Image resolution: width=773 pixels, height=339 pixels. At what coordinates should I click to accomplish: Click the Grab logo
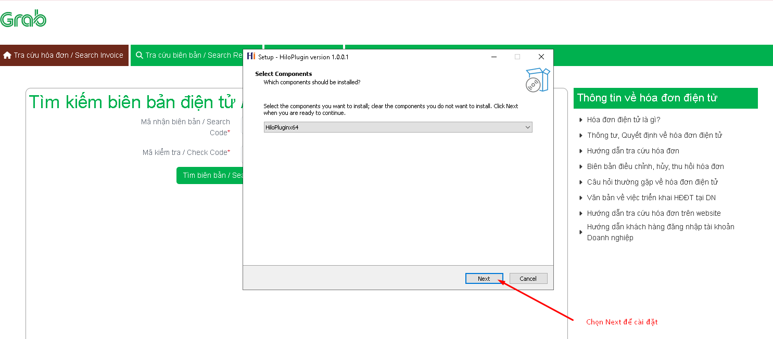[23, 19]
